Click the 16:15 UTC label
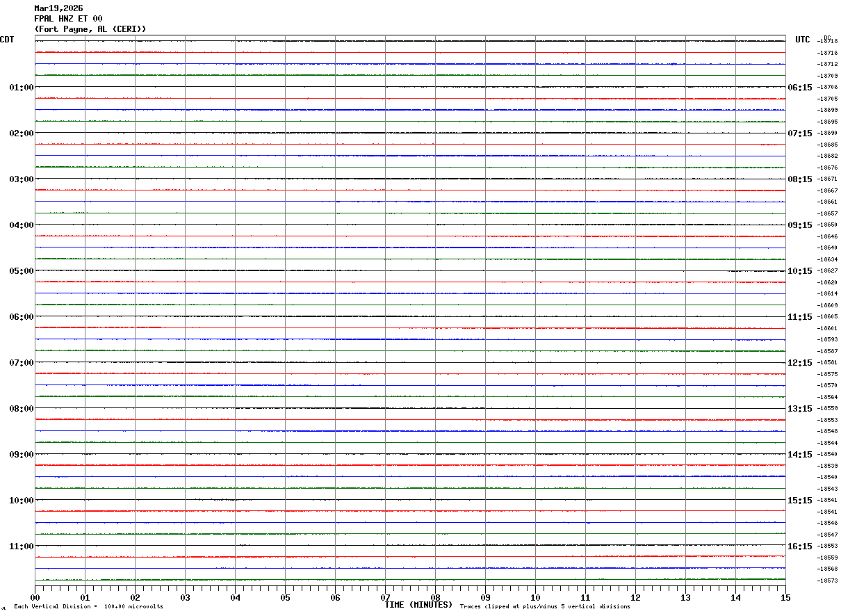Screen dimensions: 841x616 pyautogui.click(x=800, y=546)
